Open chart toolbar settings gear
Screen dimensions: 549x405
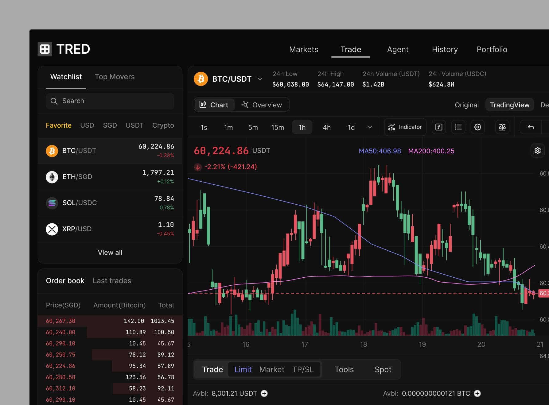click(x=478, y=127)
